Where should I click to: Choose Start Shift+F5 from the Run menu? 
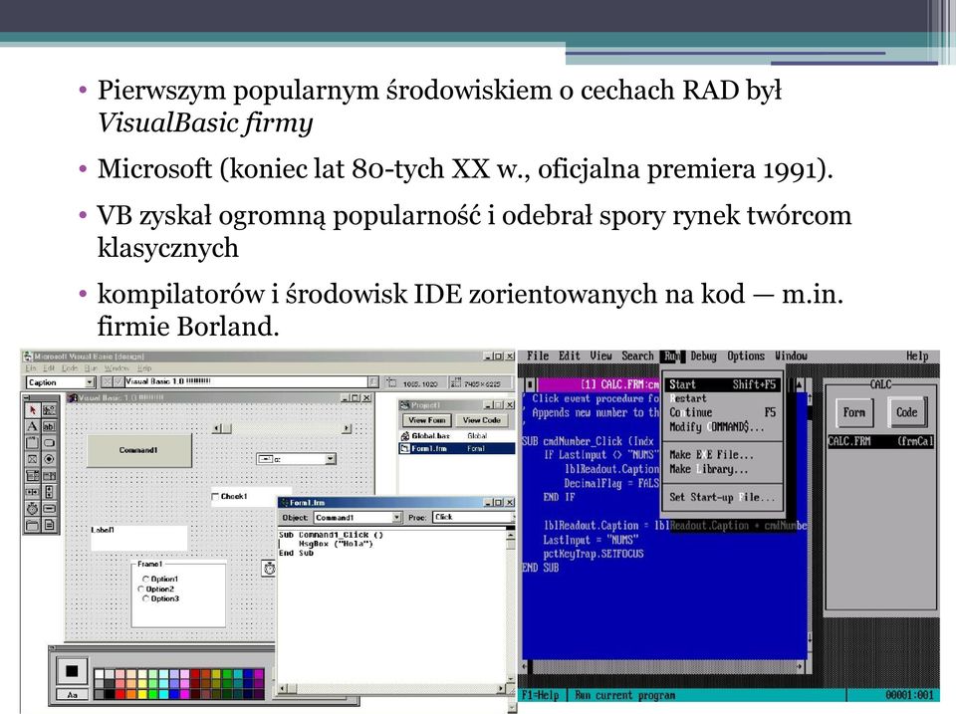pos(723,384)
